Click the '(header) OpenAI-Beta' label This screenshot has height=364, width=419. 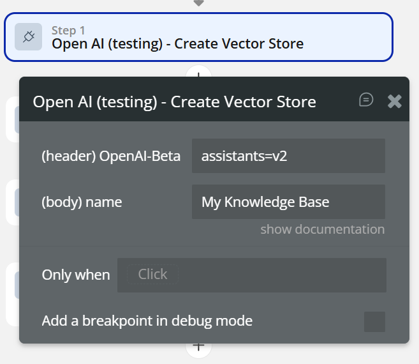coord(111,156)
